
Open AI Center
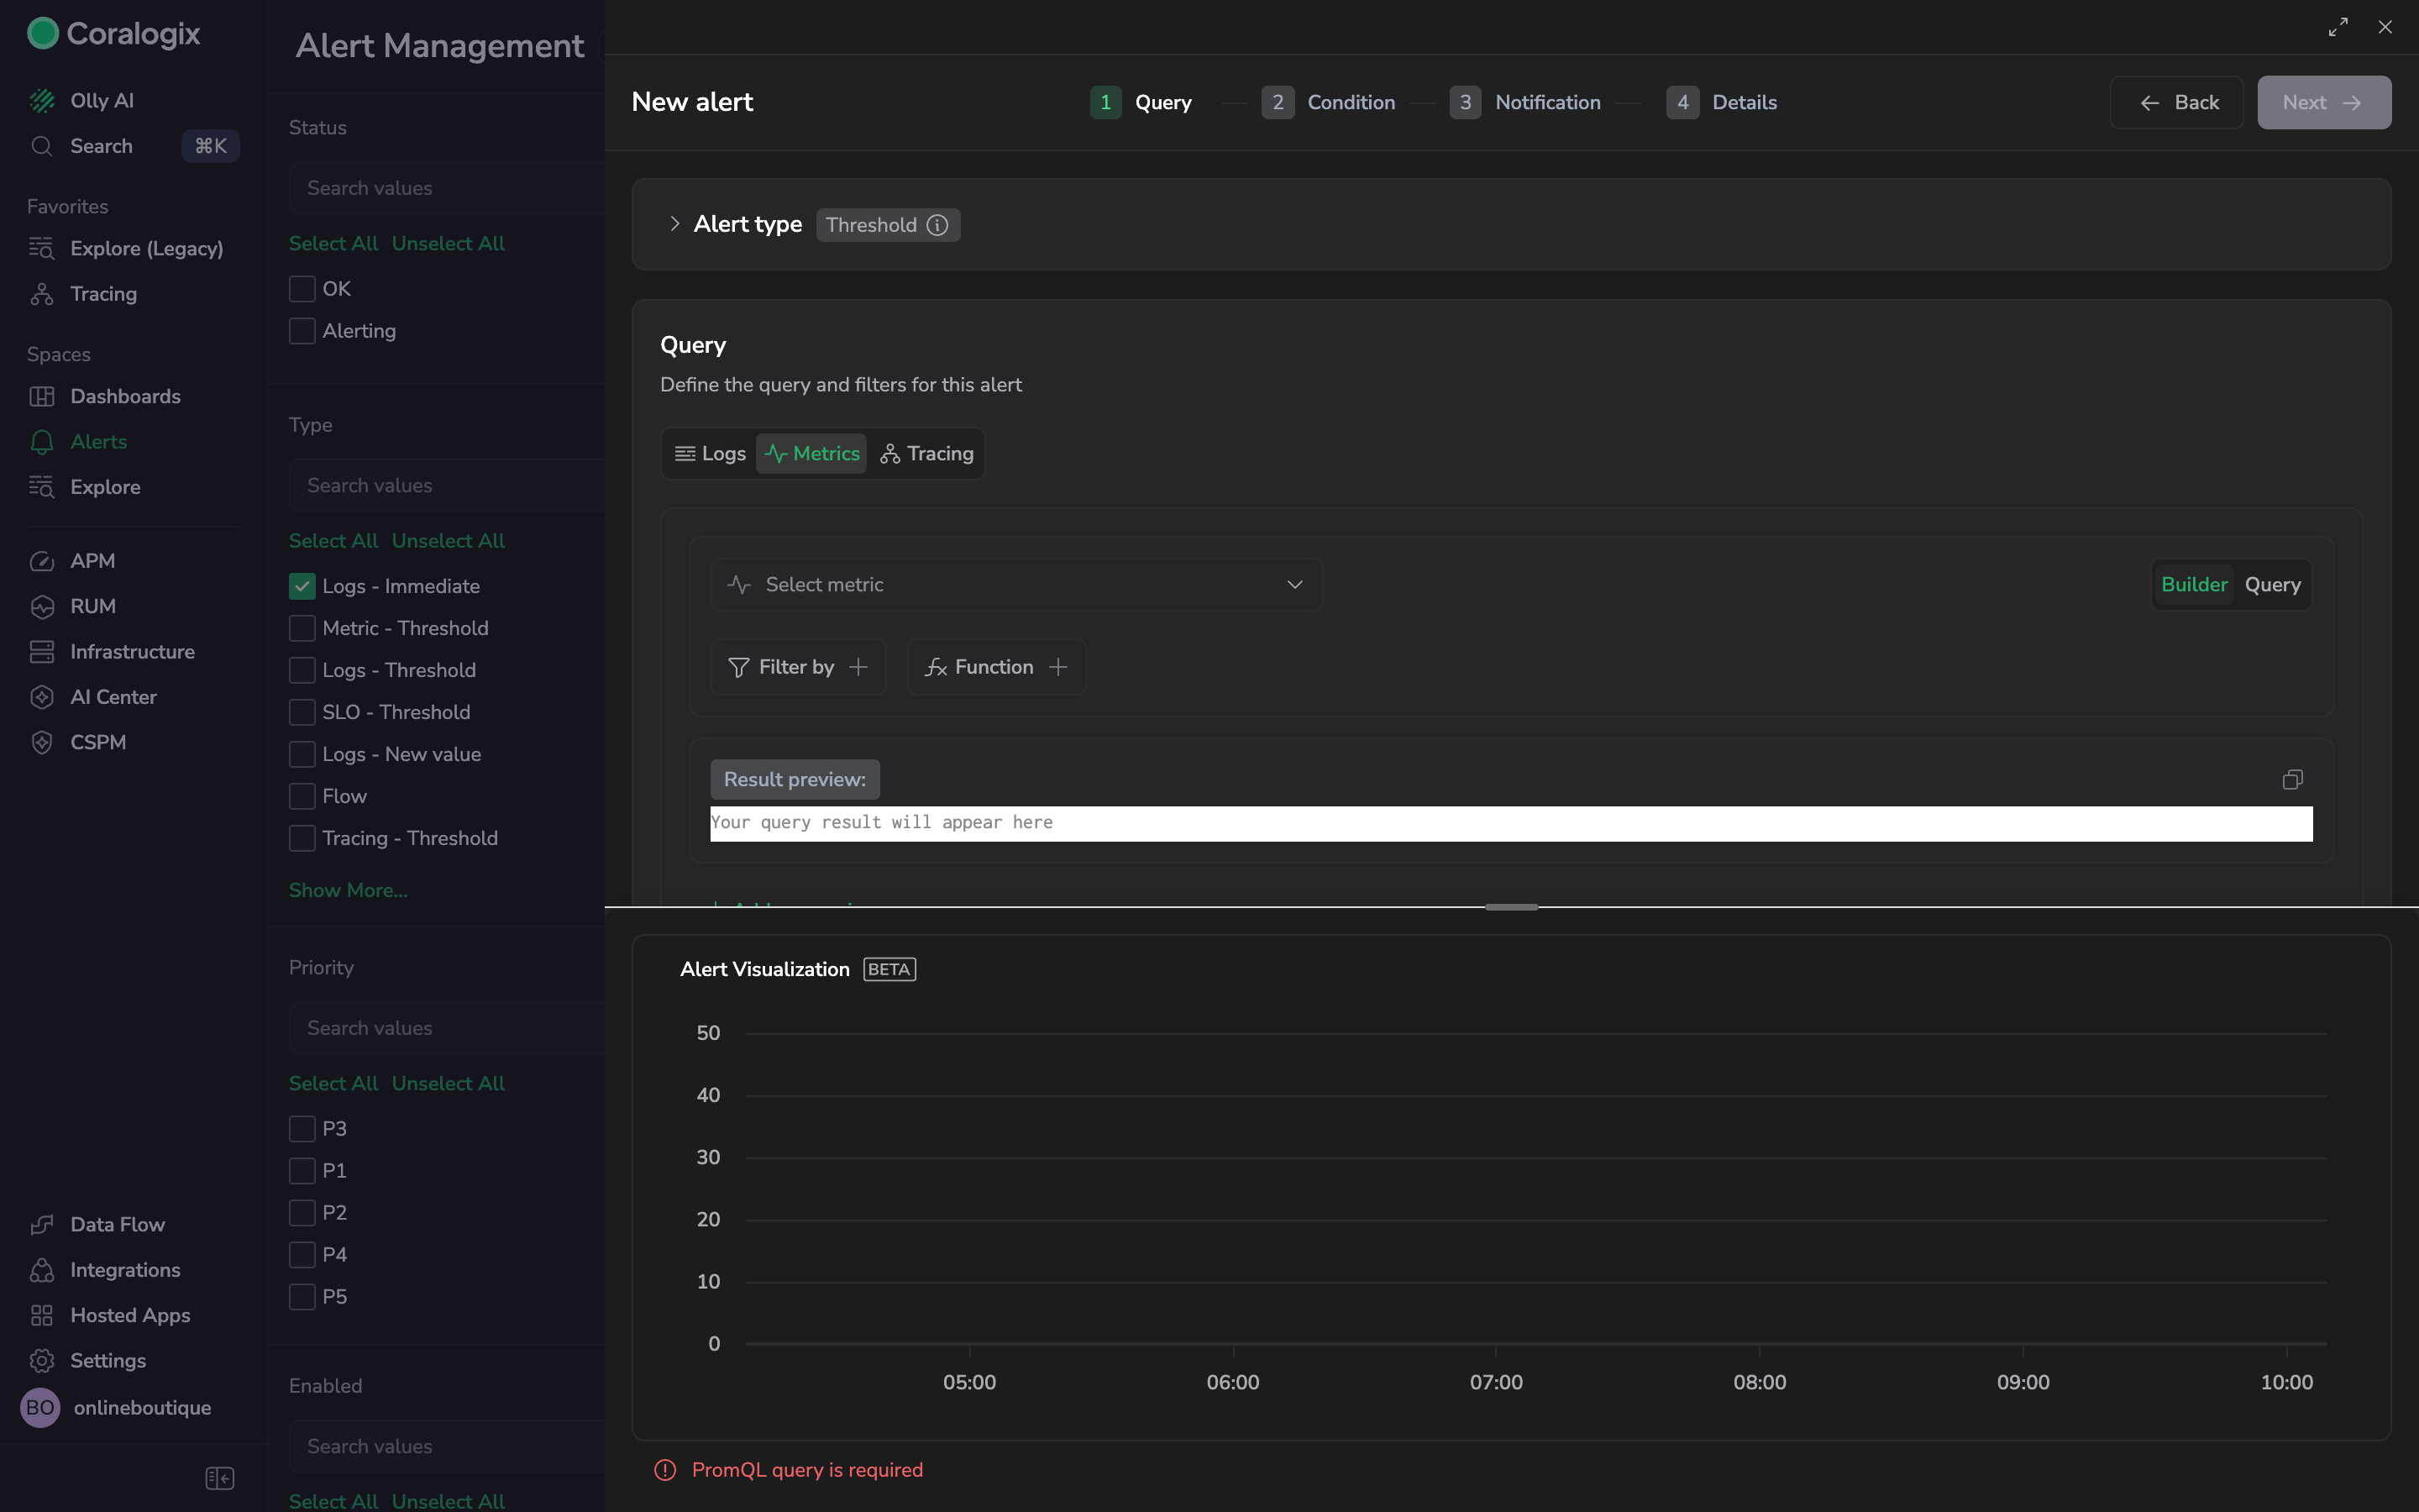113,697
